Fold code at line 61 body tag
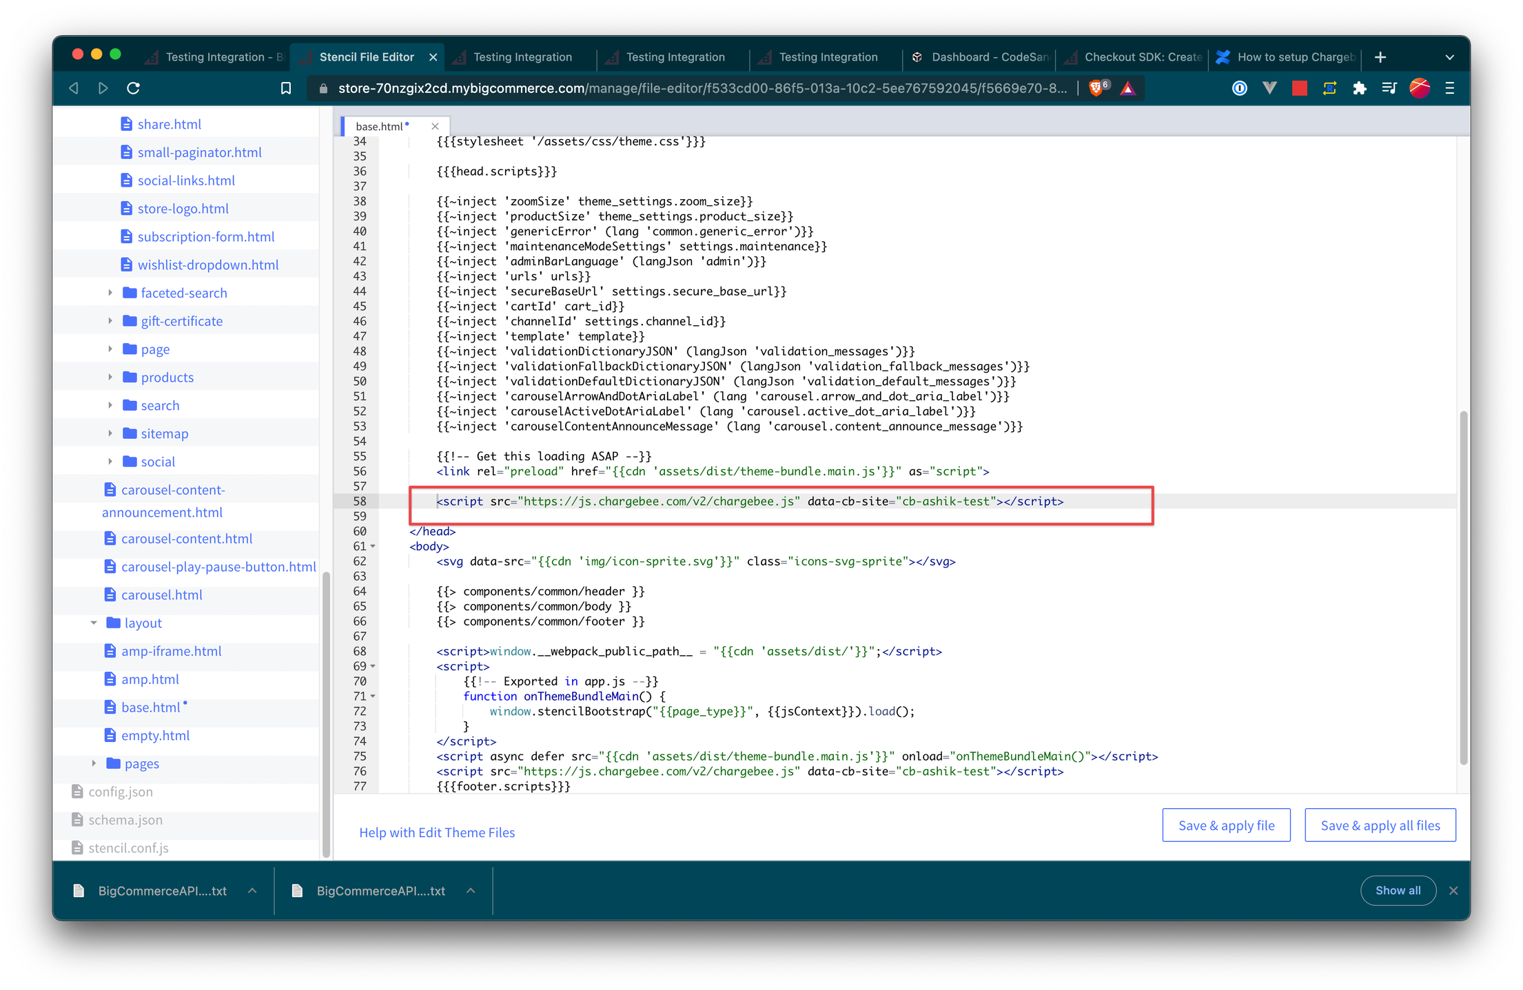1523x990 pixels. 373,546
